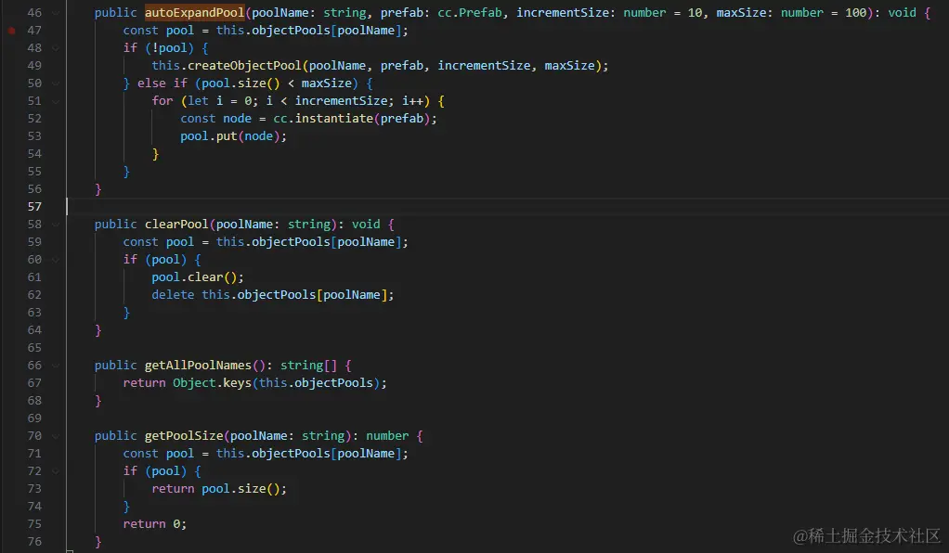Screen dimensions: 949x553
Task: Select line number 46 in the gutter
Action: pos(34,13)
